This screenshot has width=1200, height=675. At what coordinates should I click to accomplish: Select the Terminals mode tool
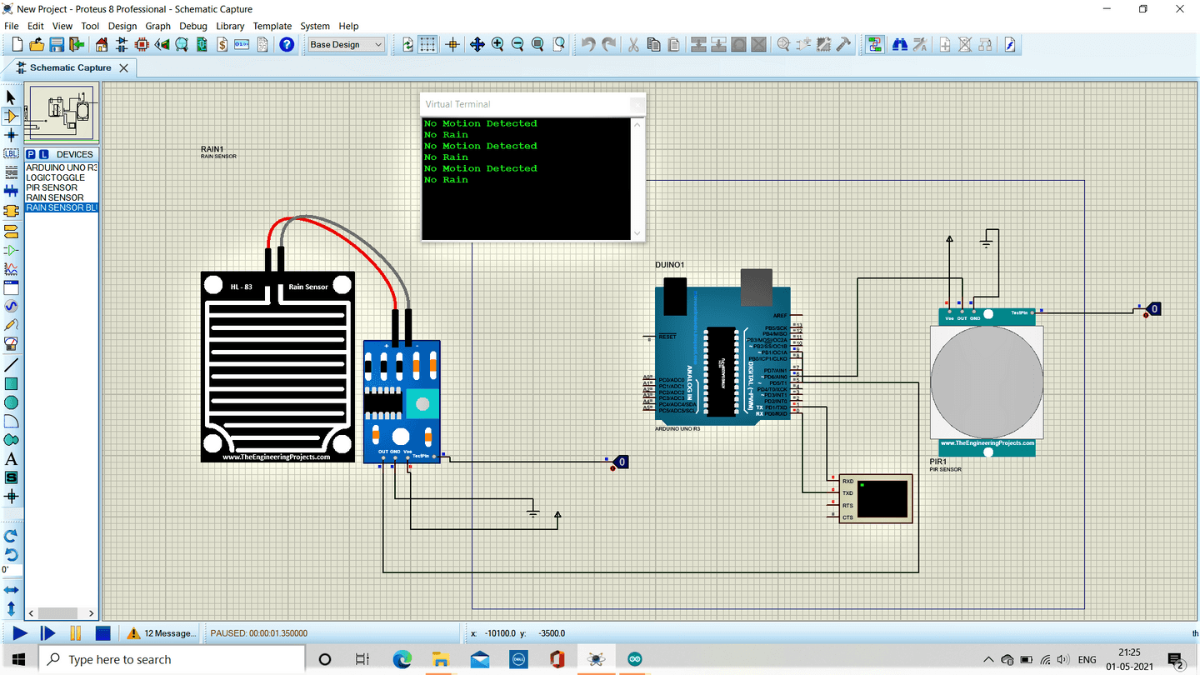(x=11, y=231)
